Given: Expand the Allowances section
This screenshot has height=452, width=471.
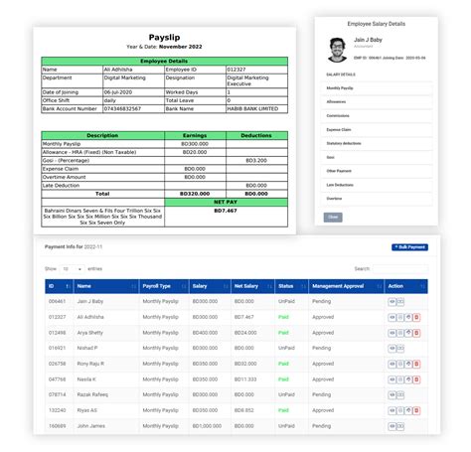Looking at the screenshot, I should point(377,102).
